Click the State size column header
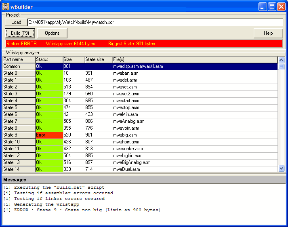This screenshot has height=227, width=288. point(98,59)
